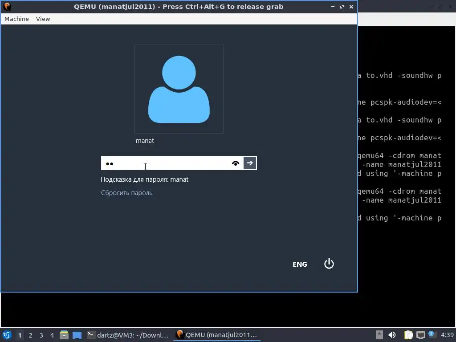Toggle password reveal eye icon

click(x=236, y=163)
